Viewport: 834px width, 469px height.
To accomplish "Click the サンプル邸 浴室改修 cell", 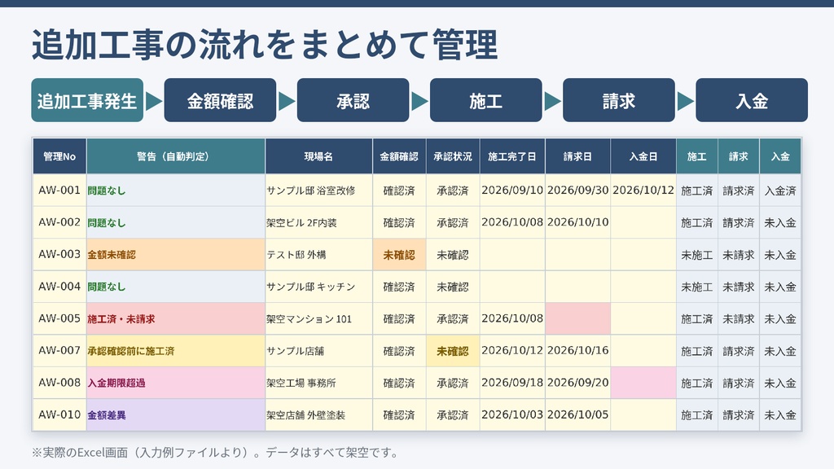I will coord(318,191).
